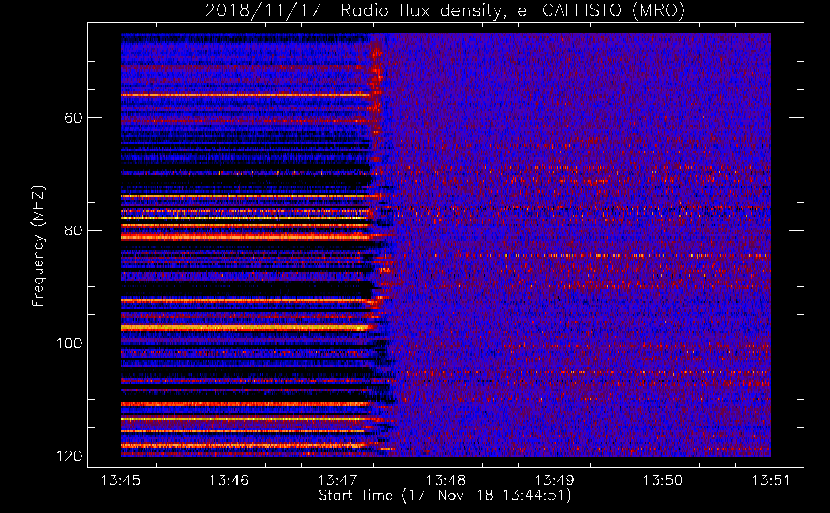Screen dimensions: 830x513
Task: Click the 13:46 time tick label
Action: point(229,480)
